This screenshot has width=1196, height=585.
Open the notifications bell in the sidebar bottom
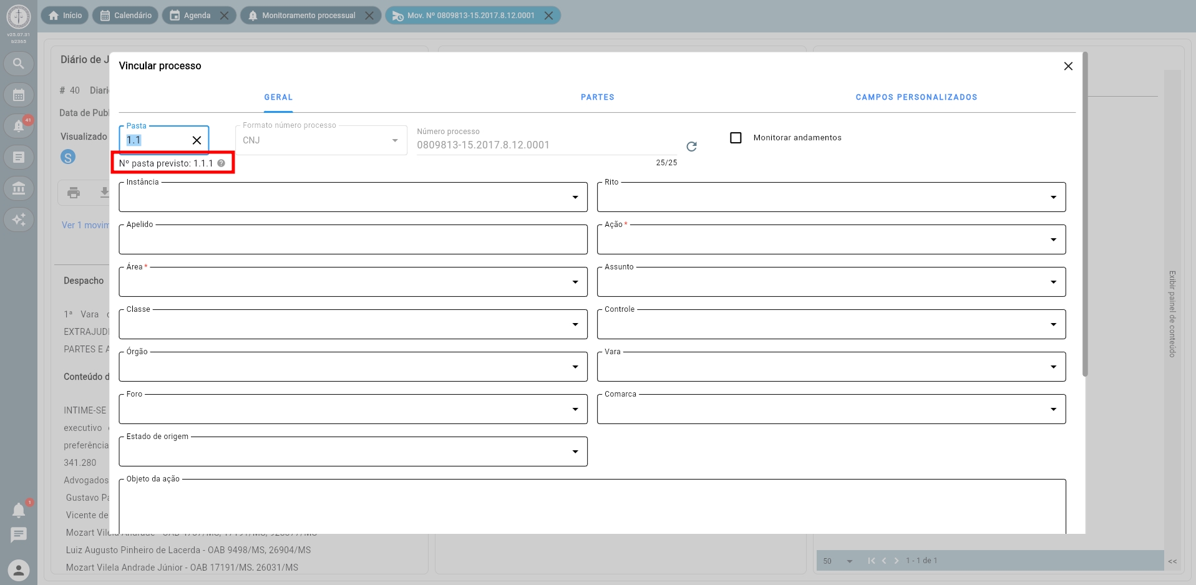(x=19, y=510)
